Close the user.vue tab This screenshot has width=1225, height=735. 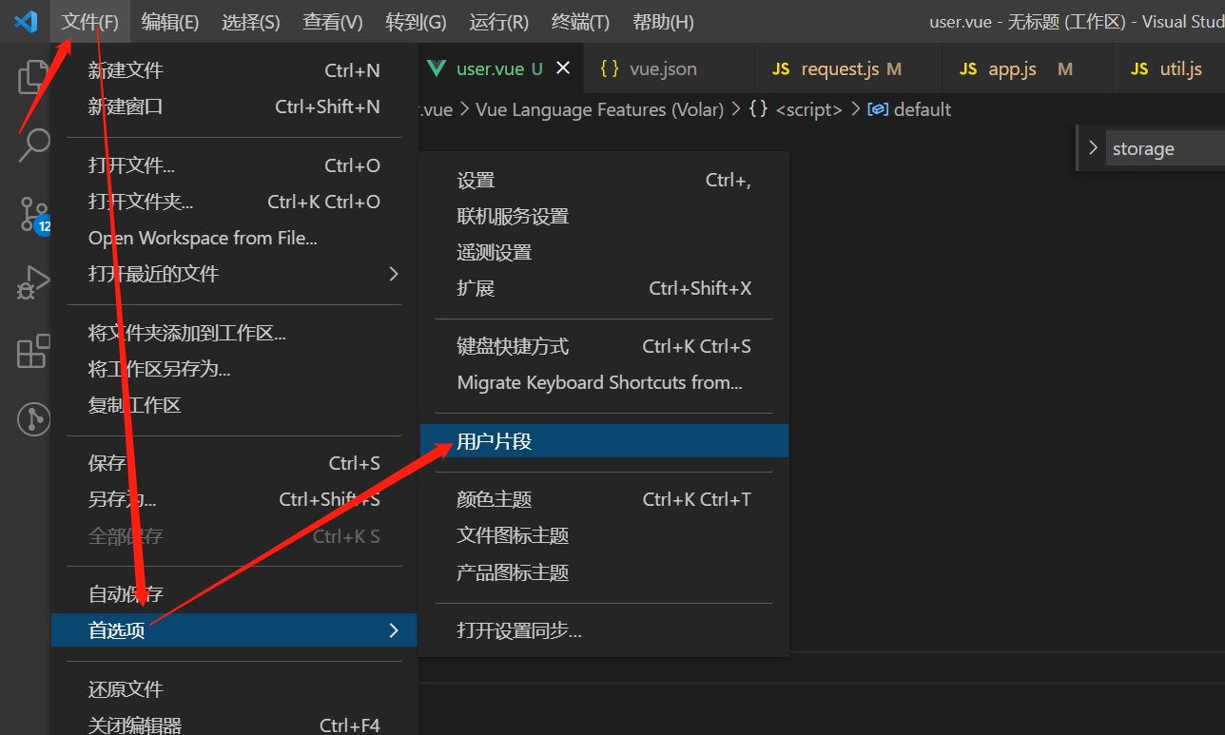pyautogui.click(x=563, y=68)
